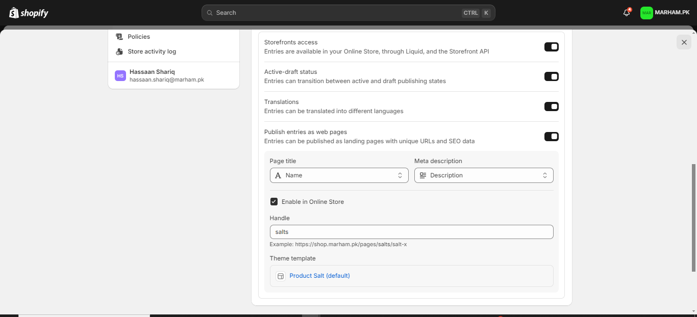The width and height of the screenshot is (697, 317).
Task: Close the settings panel with X
Action: [x=684, y=42]
